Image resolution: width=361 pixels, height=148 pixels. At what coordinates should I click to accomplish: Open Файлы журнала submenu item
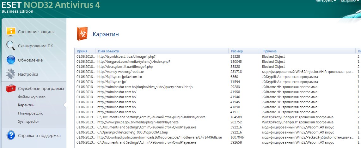click(32, 97)
